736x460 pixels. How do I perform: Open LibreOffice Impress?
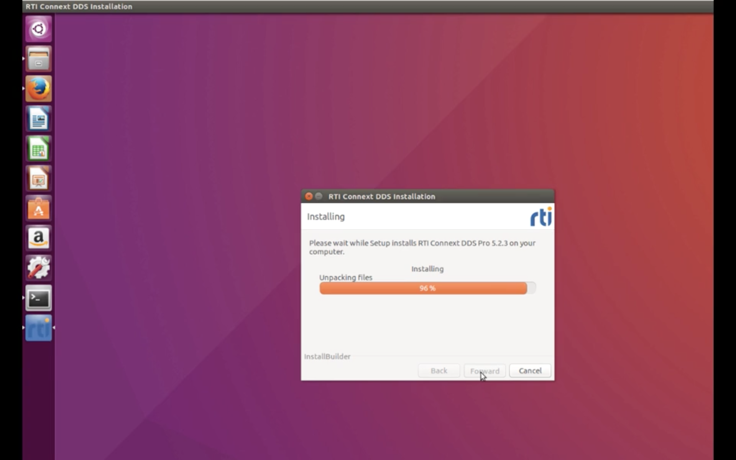[x=38, y=178]
